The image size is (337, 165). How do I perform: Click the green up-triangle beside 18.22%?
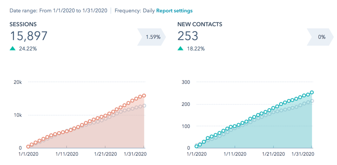click(x=180, y=49)
